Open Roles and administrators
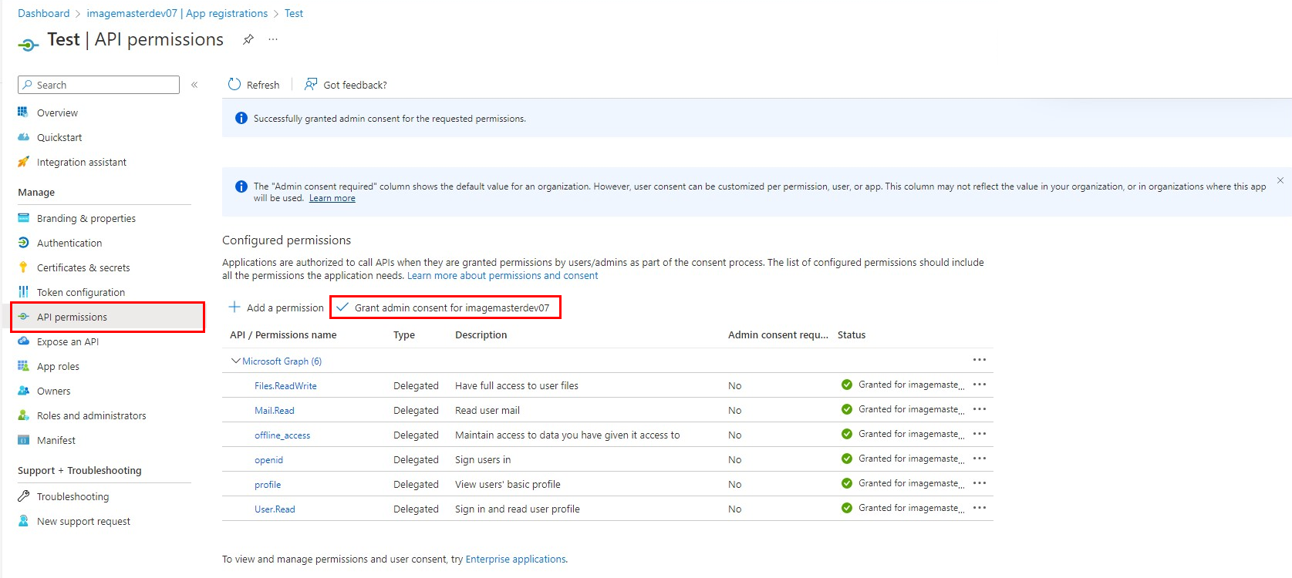 pos(91,415)
